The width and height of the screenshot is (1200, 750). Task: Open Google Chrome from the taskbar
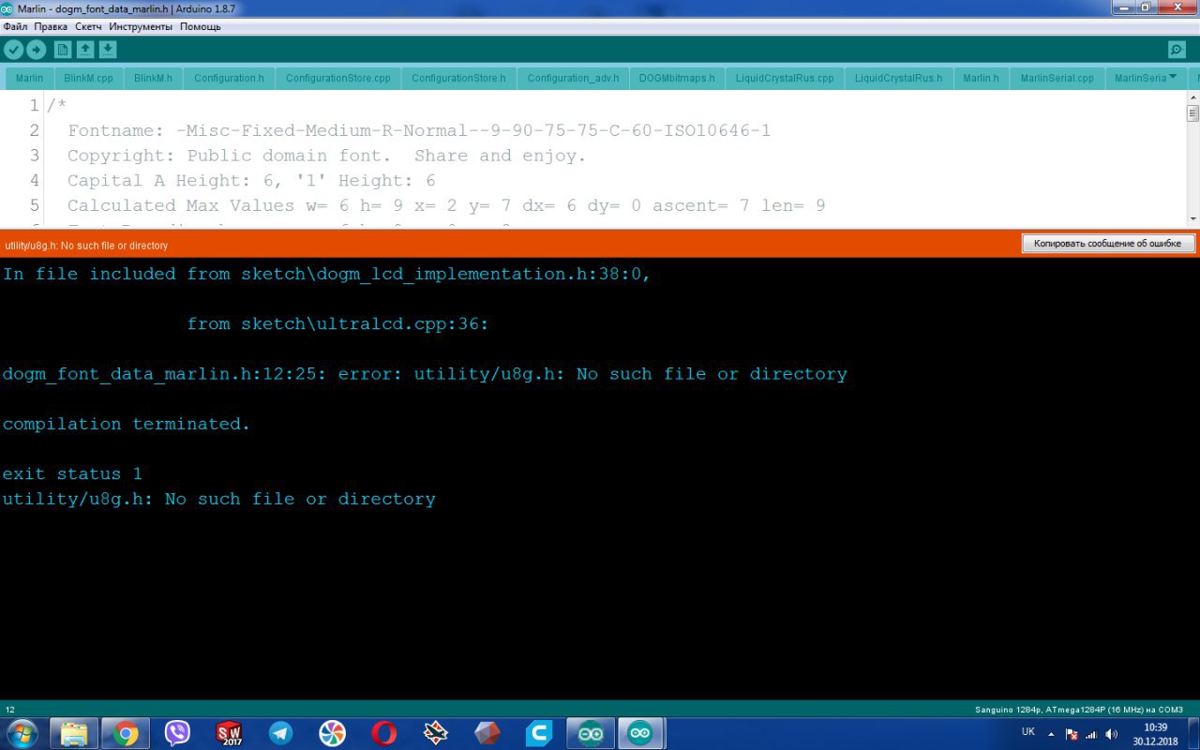coord(126,732)
